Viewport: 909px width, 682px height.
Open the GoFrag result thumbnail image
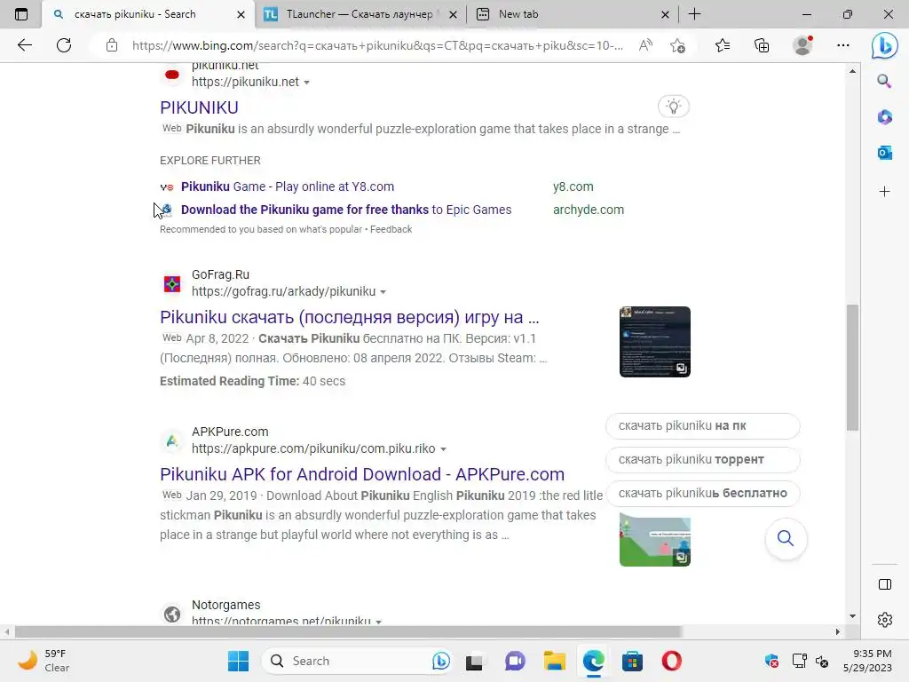[x=654, y=342]
